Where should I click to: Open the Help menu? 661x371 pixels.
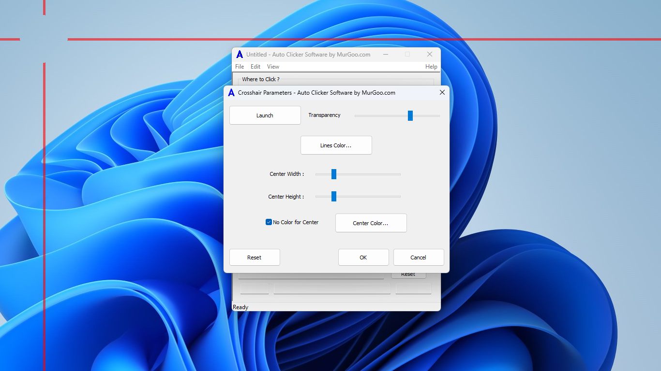(x=431, y=66)
